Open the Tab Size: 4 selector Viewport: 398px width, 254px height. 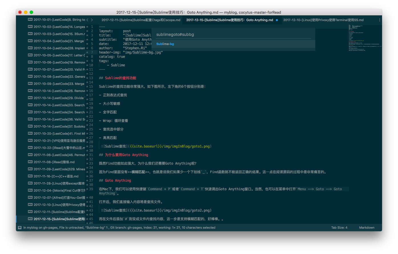[x=339, y=228]
